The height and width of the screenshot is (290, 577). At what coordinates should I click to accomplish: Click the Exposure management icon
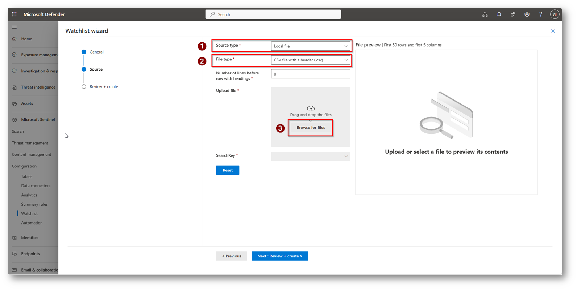point(14,55)
